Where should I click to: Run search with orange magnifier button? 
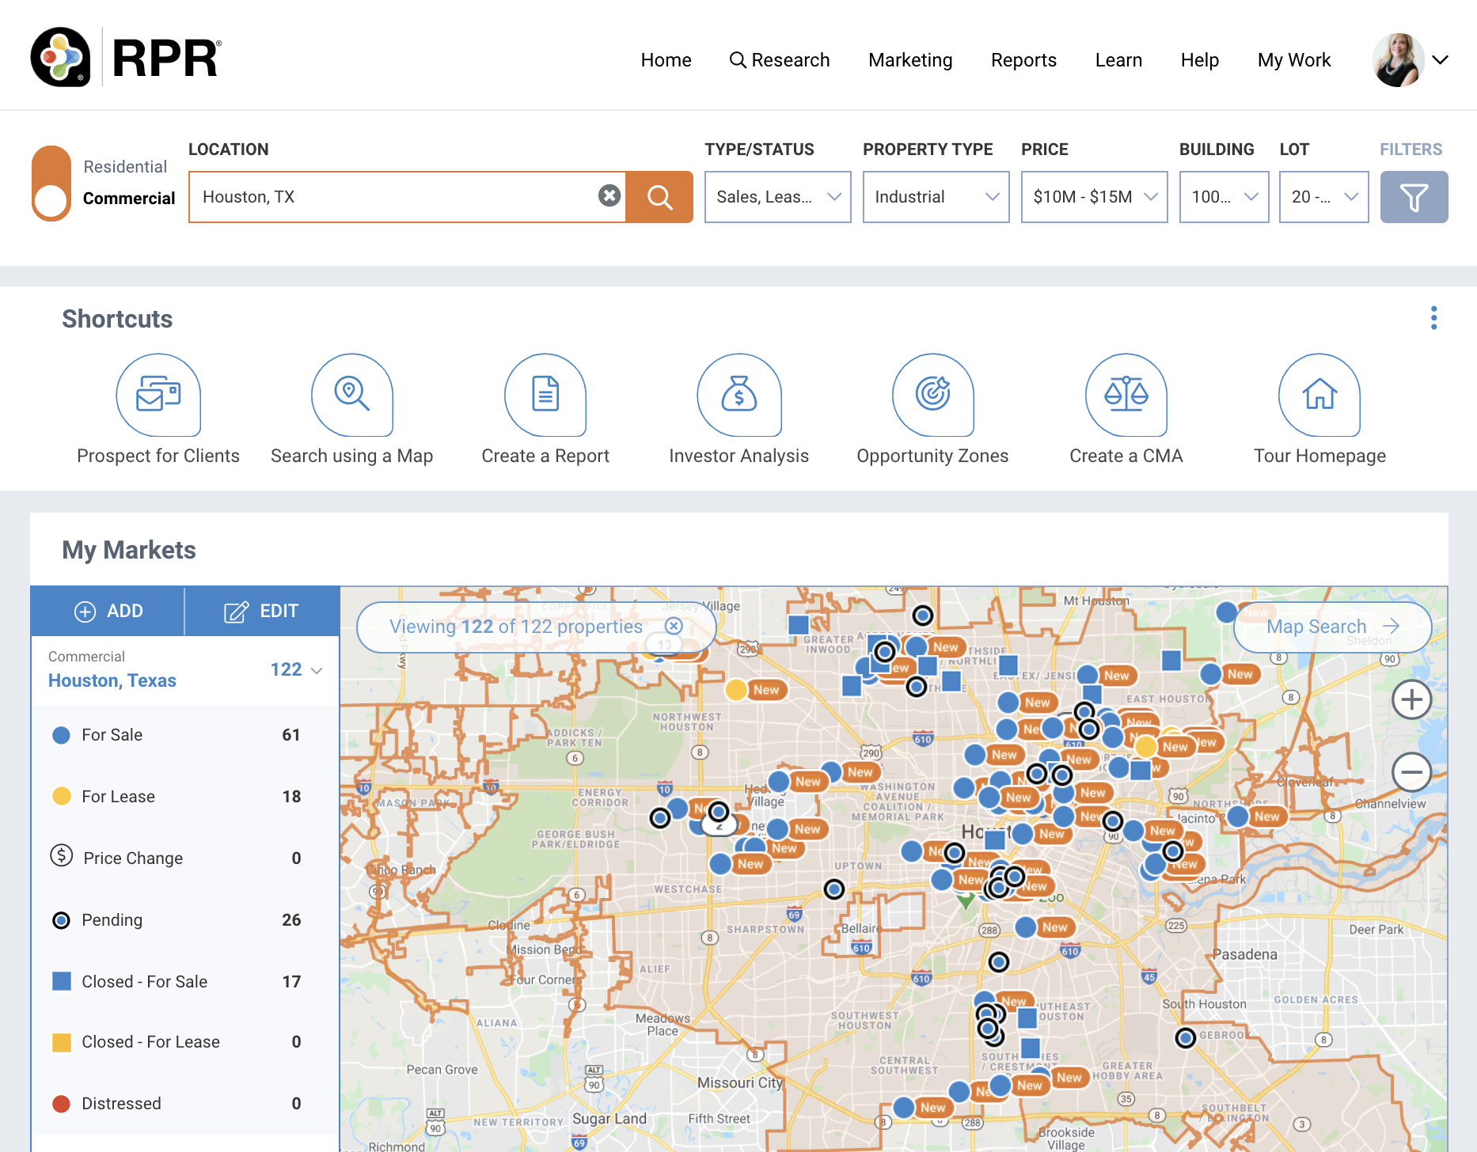[659, 197]
